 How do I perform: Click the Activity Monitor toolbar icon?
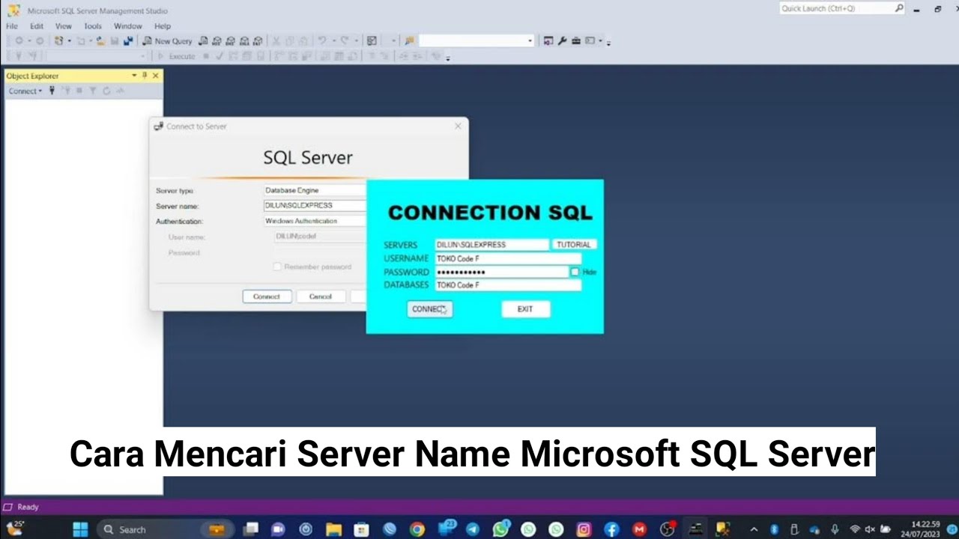point(372,41)
